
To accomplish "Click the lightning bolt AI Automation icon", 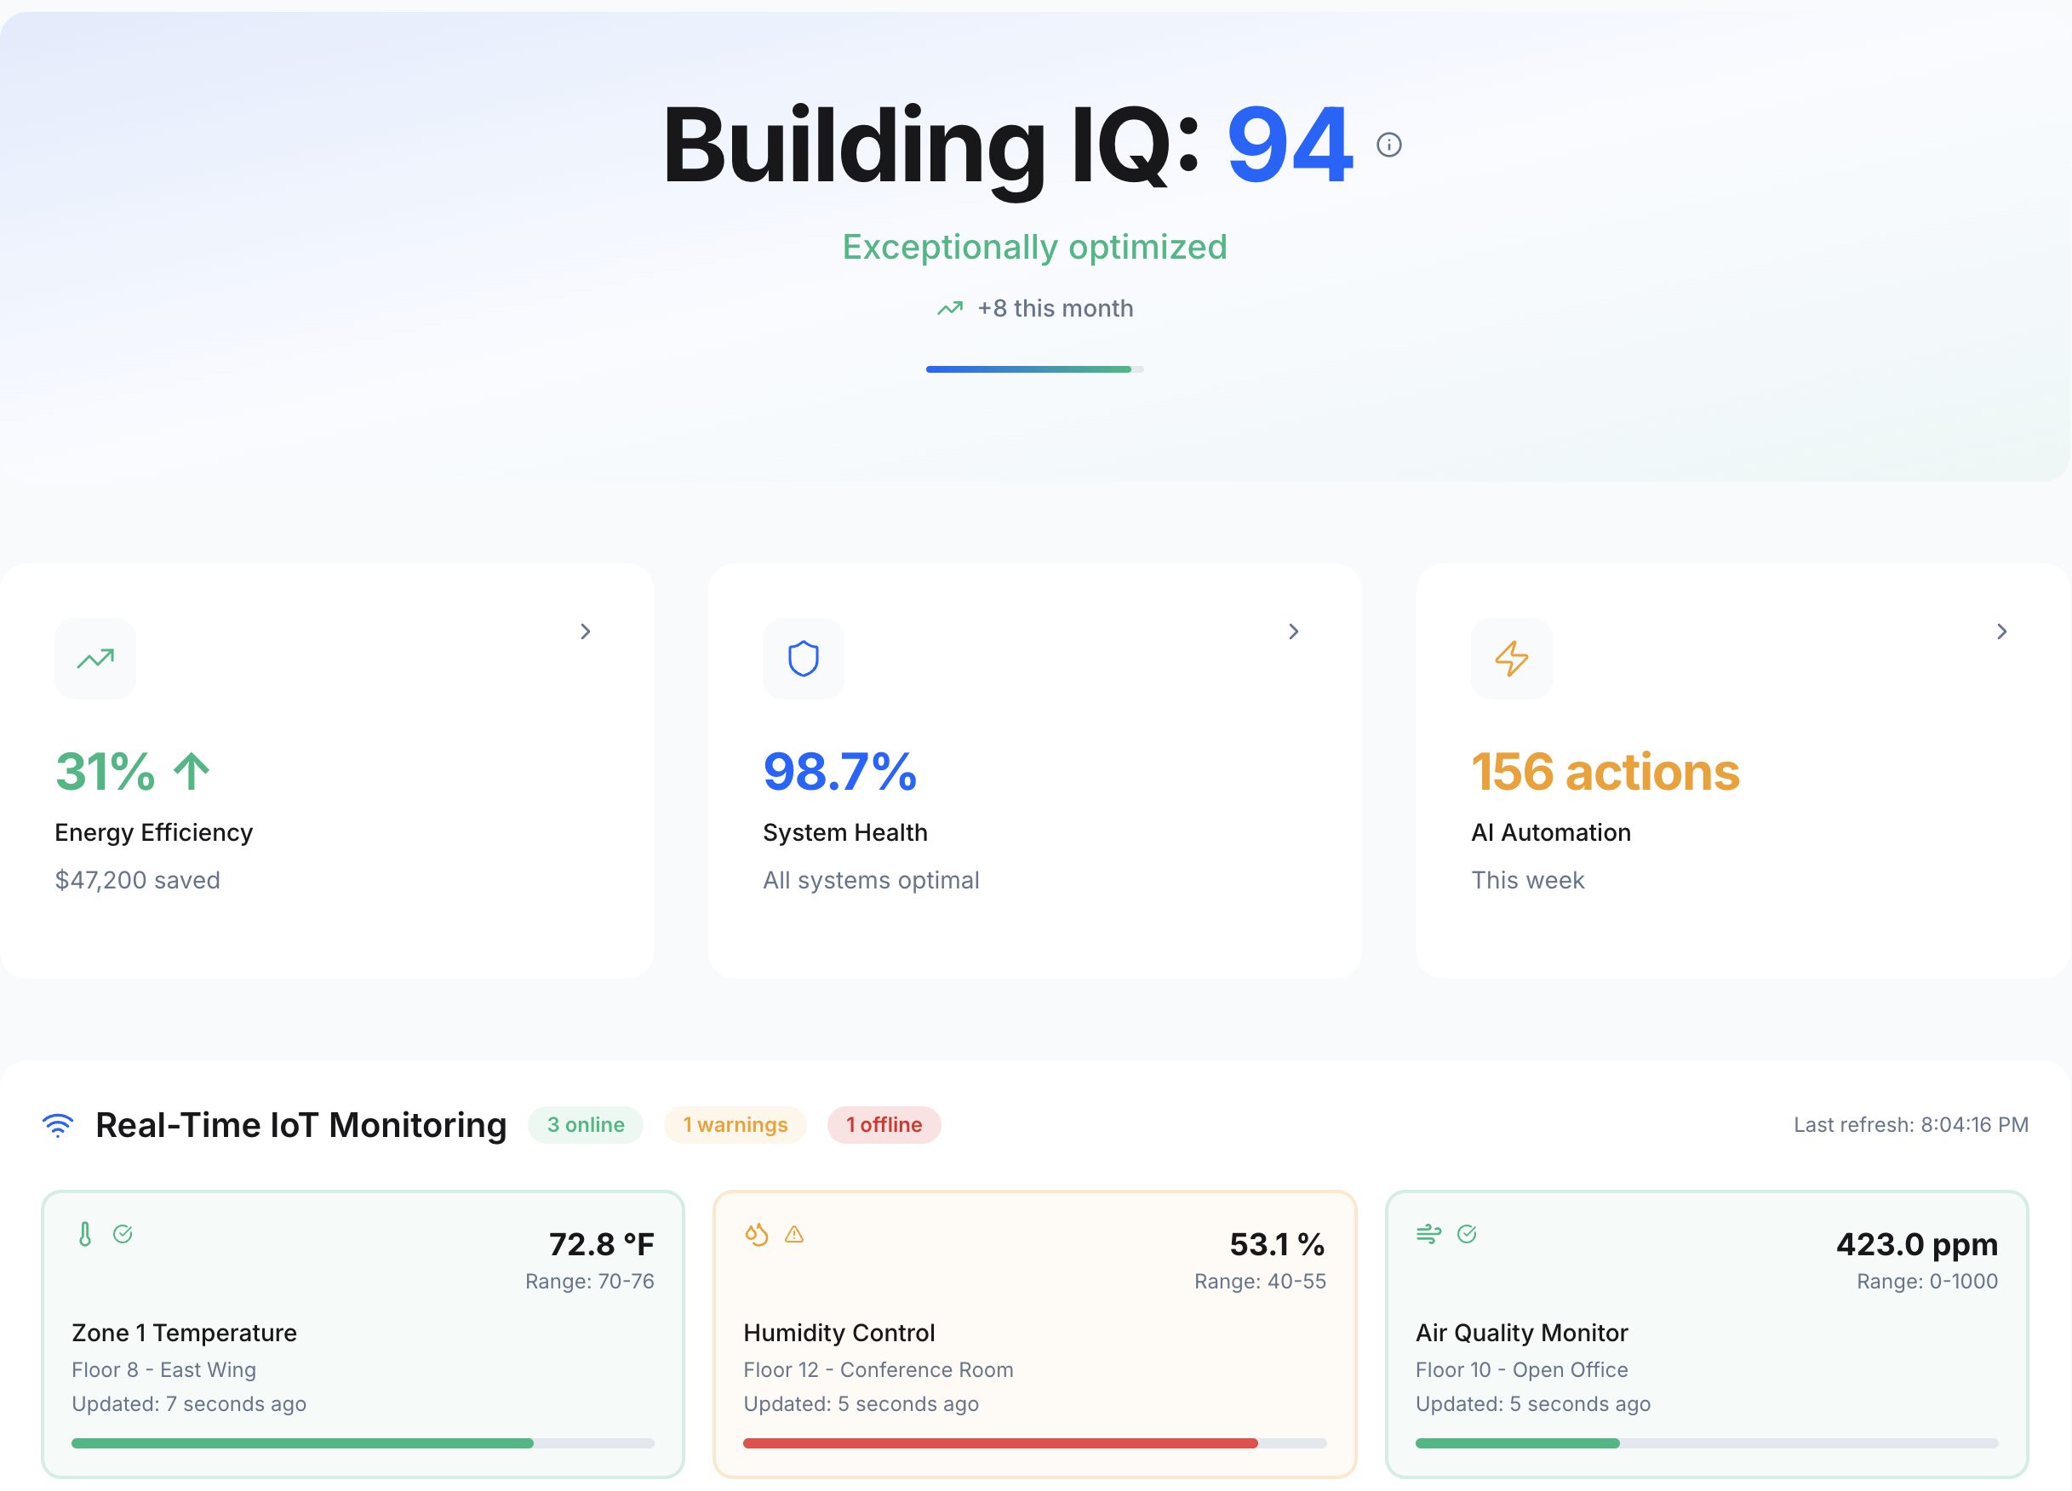I will [x=1511, y=659].
